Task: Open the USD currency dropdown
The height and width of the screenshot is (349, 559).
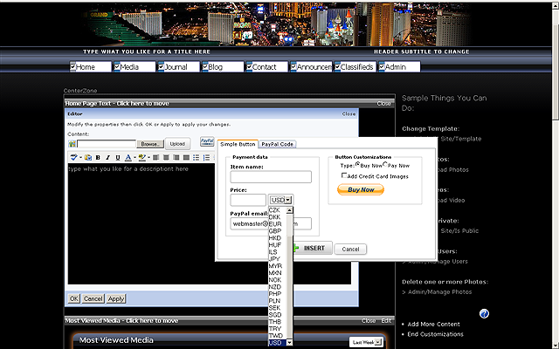Action: 280,200
